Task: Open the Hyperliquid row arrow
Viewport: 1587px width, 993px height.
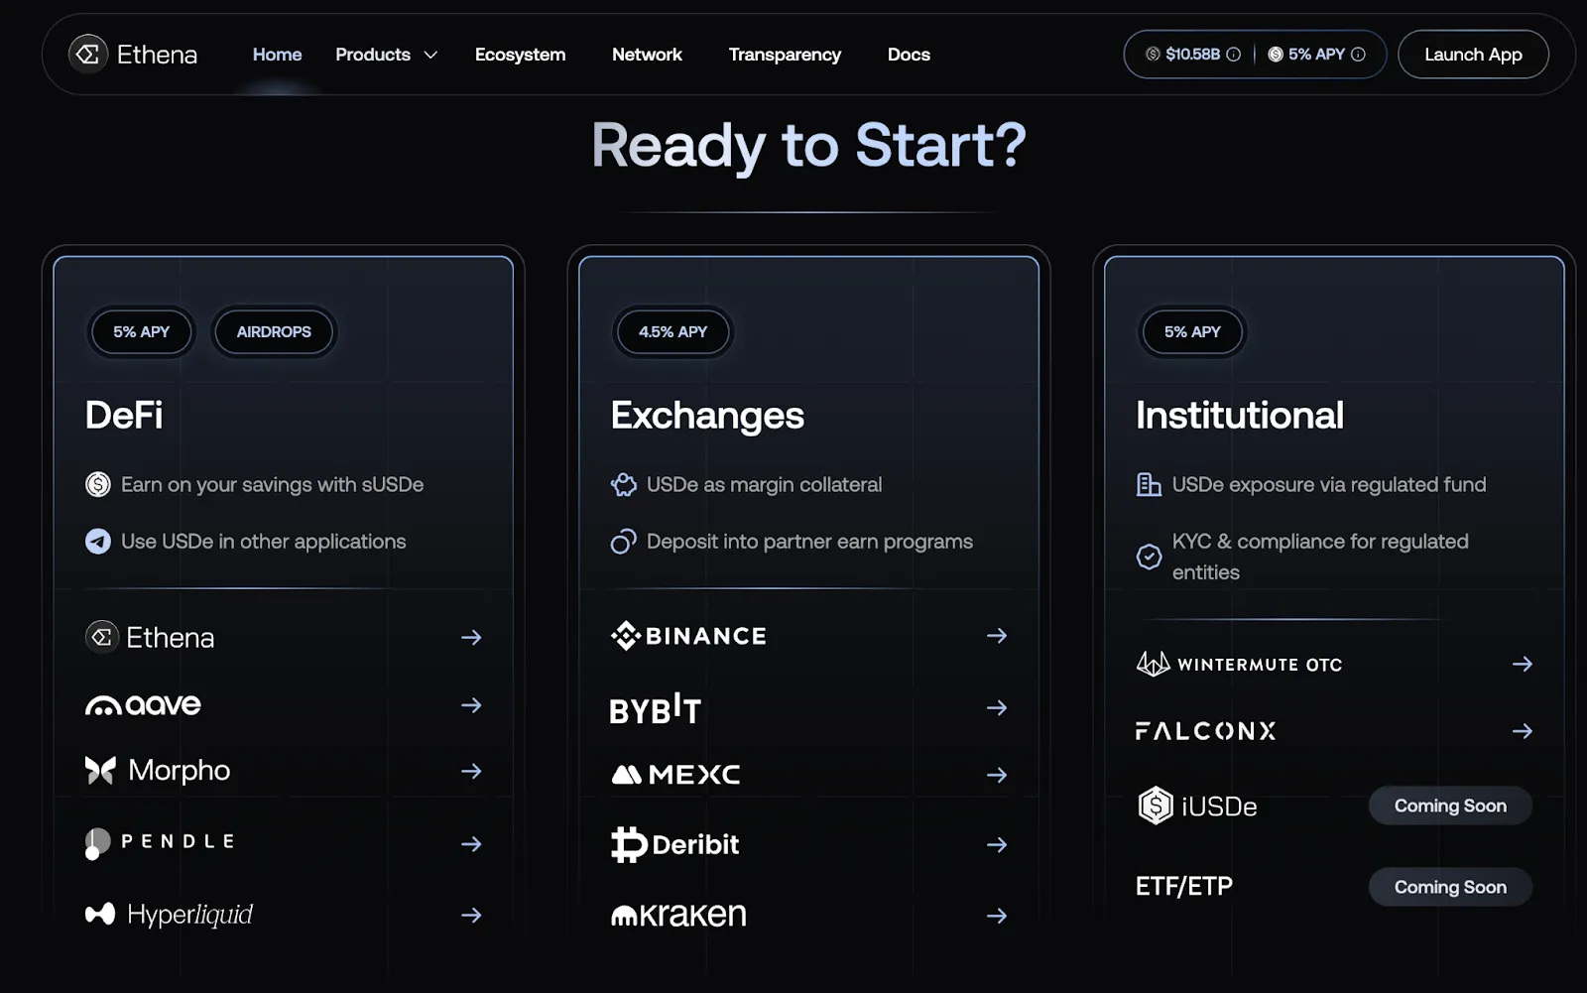Action: pos(471,915)
